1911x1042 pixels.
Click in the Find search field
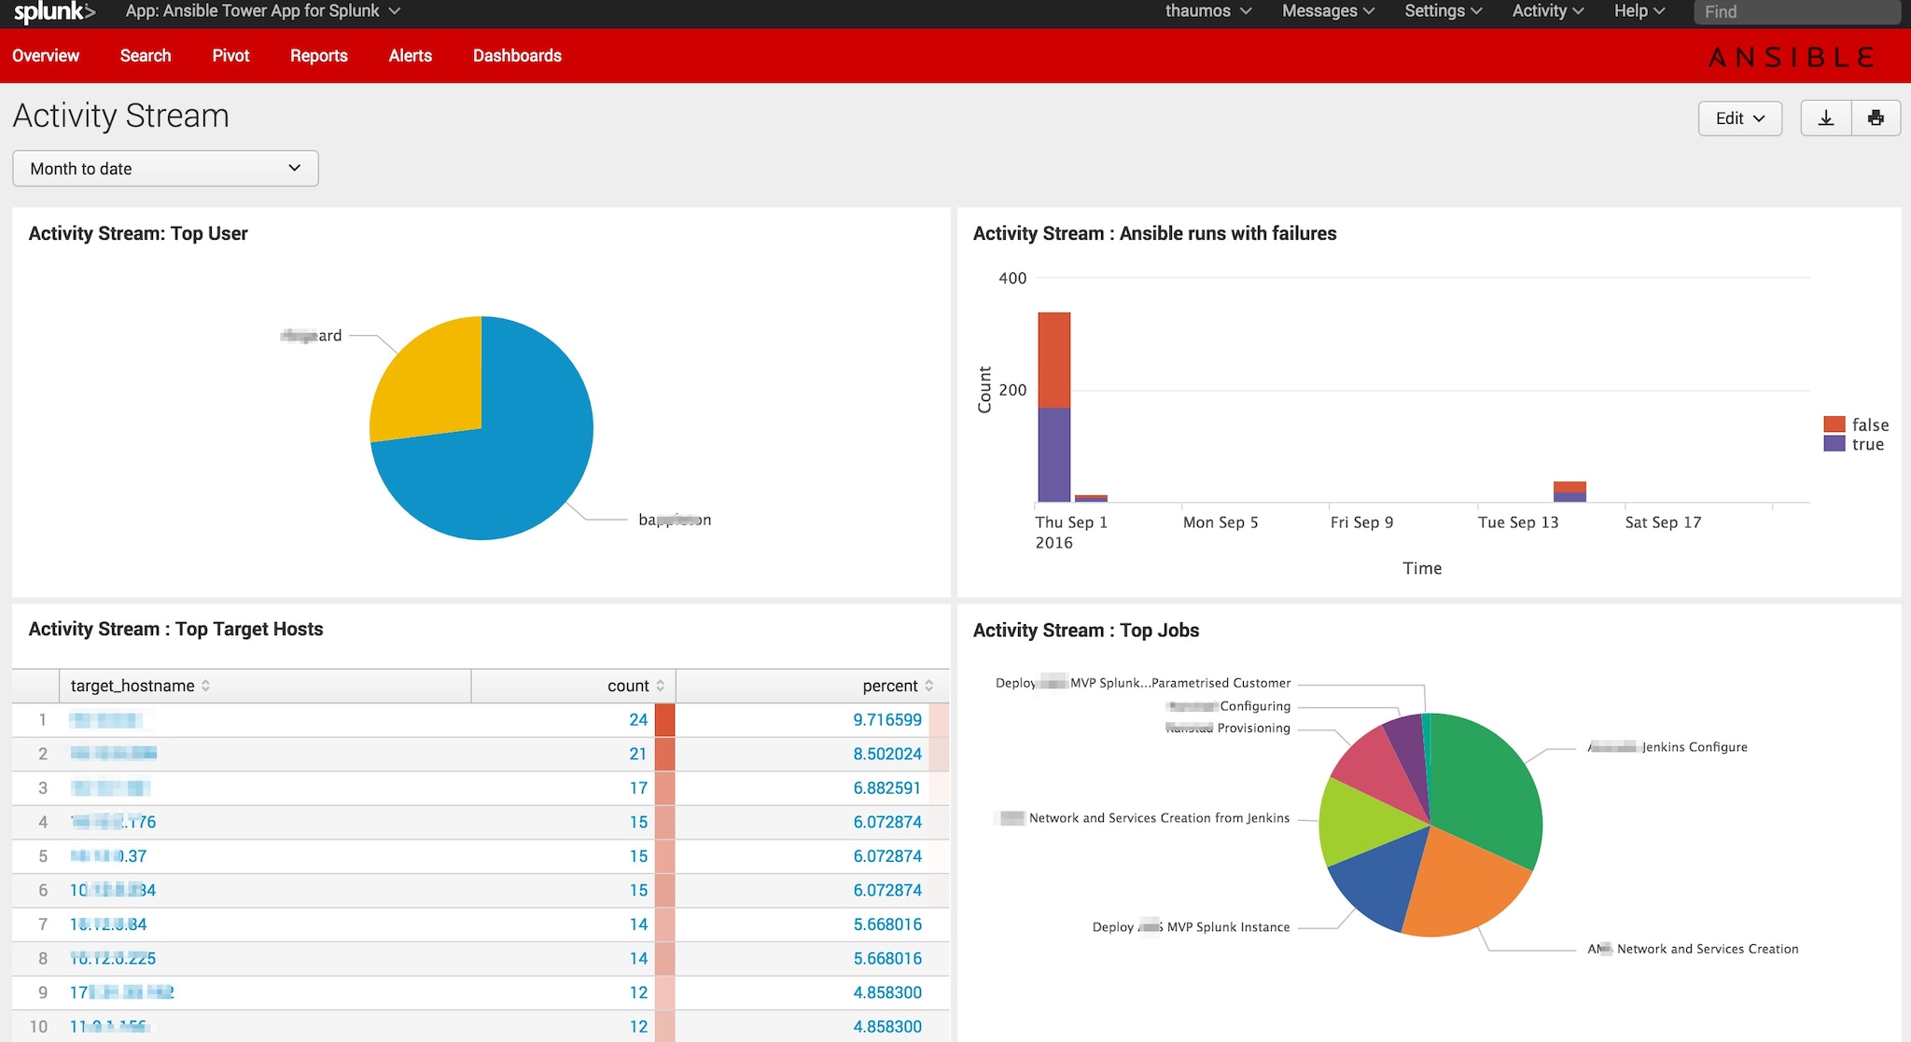[x=1797, y=12]
